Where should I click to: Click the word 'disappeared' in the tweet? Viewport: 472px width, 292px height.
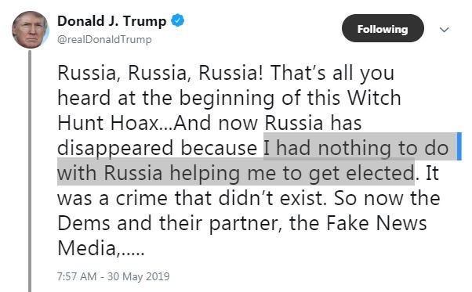click(x=115, y=148)
